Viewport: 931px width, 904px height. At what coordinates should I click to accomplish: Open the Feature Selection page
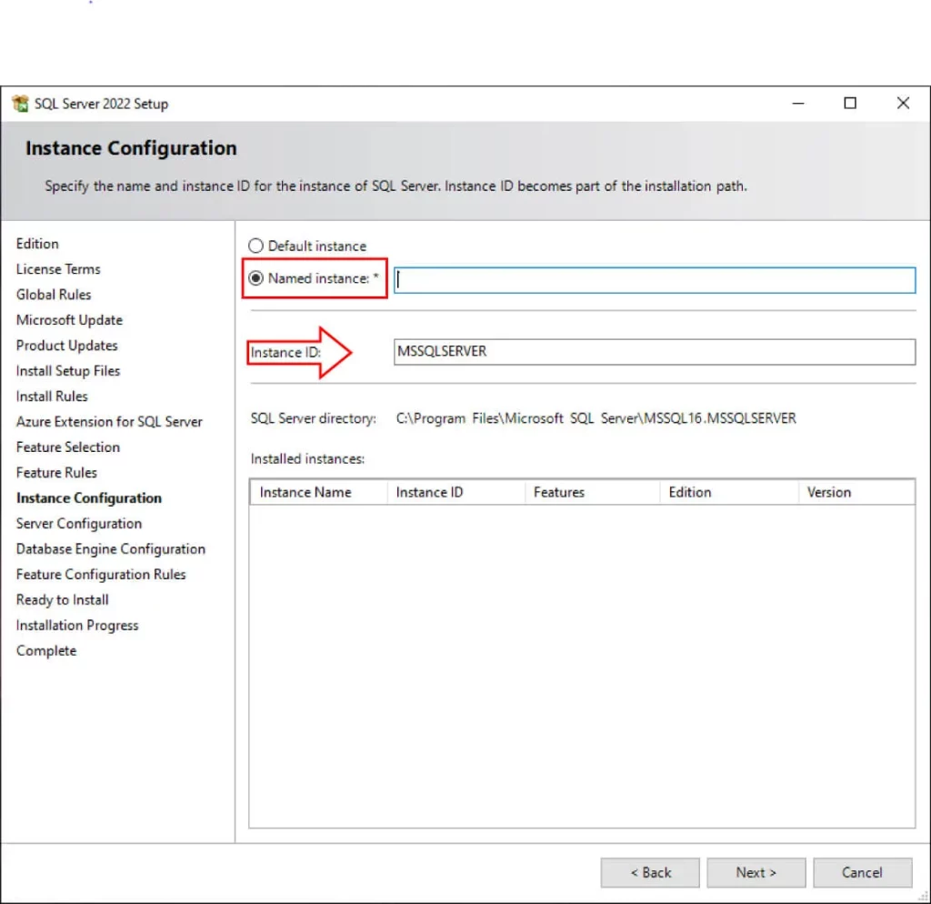68,447
